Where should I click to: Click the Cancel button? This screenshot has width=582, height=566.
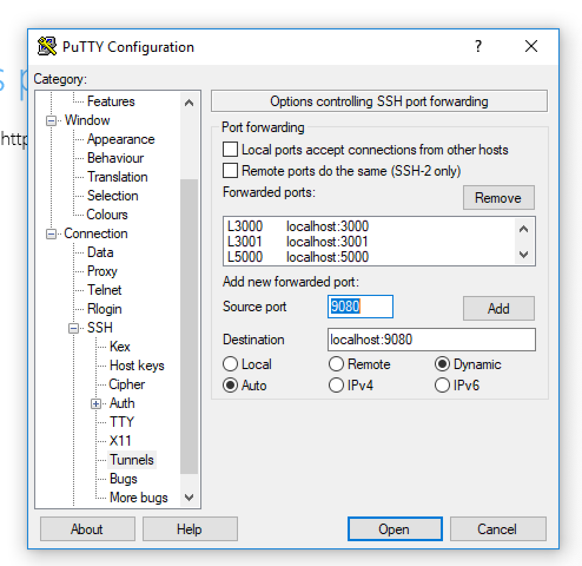click(498, 529)
